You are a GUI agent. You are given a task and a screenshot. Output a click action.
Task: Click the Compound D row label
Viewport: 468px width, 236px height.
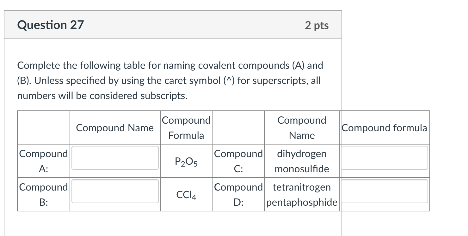pos(238,194)
